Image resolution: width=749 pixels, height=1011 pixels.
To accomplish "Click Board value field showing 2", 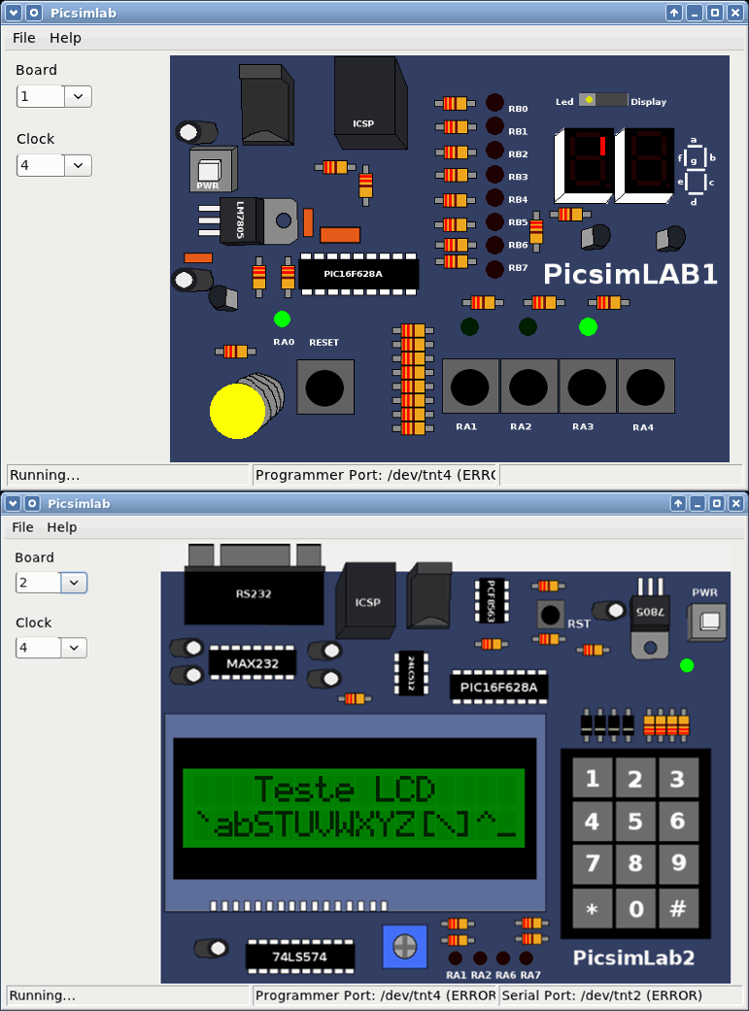I will click(38, 583).
